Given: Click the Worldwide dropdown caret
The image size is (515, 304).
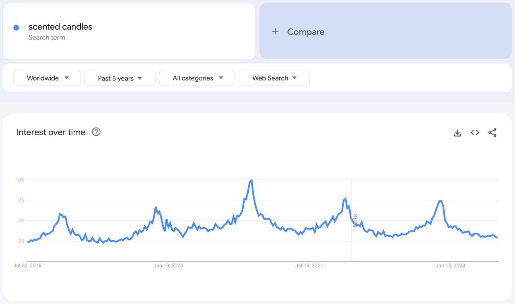Looking at the screenshot, I should (x=67, y=78).
